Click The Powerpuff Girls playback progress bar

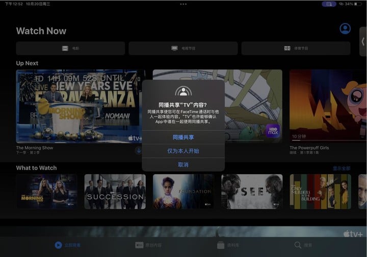[x=328, y=141]
